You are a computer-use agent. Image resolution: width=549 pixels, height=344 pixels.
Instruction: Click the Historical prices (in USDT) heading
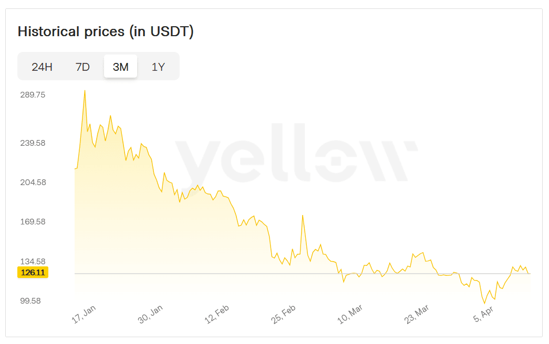point(106,31)
